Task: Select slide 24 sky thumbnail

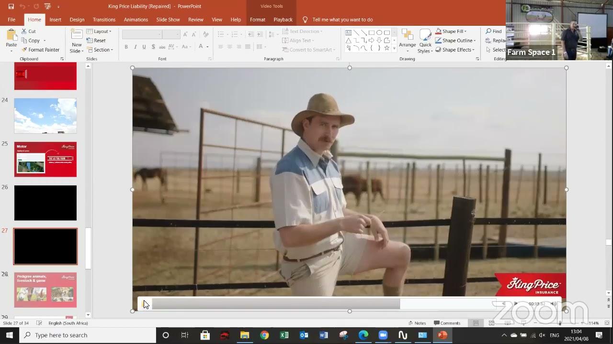Action: point(45,116)
